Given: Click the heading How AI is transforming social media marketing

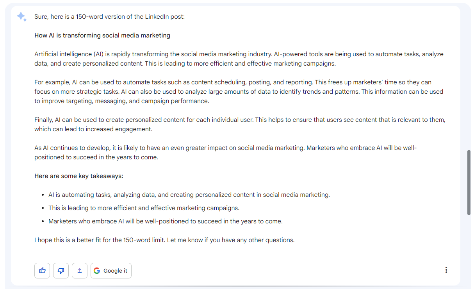Looking at the screenshot, I should click(102, 36).
